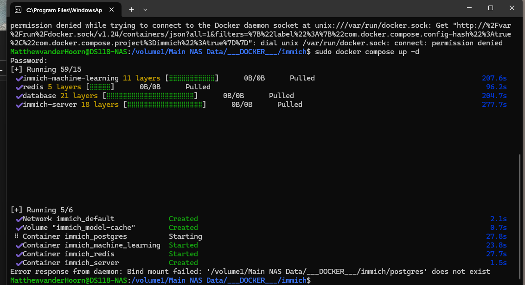Click the "[+] Running 59/15" status line
The height and width of the screenshot is (285, 525).
coord(46,69)
